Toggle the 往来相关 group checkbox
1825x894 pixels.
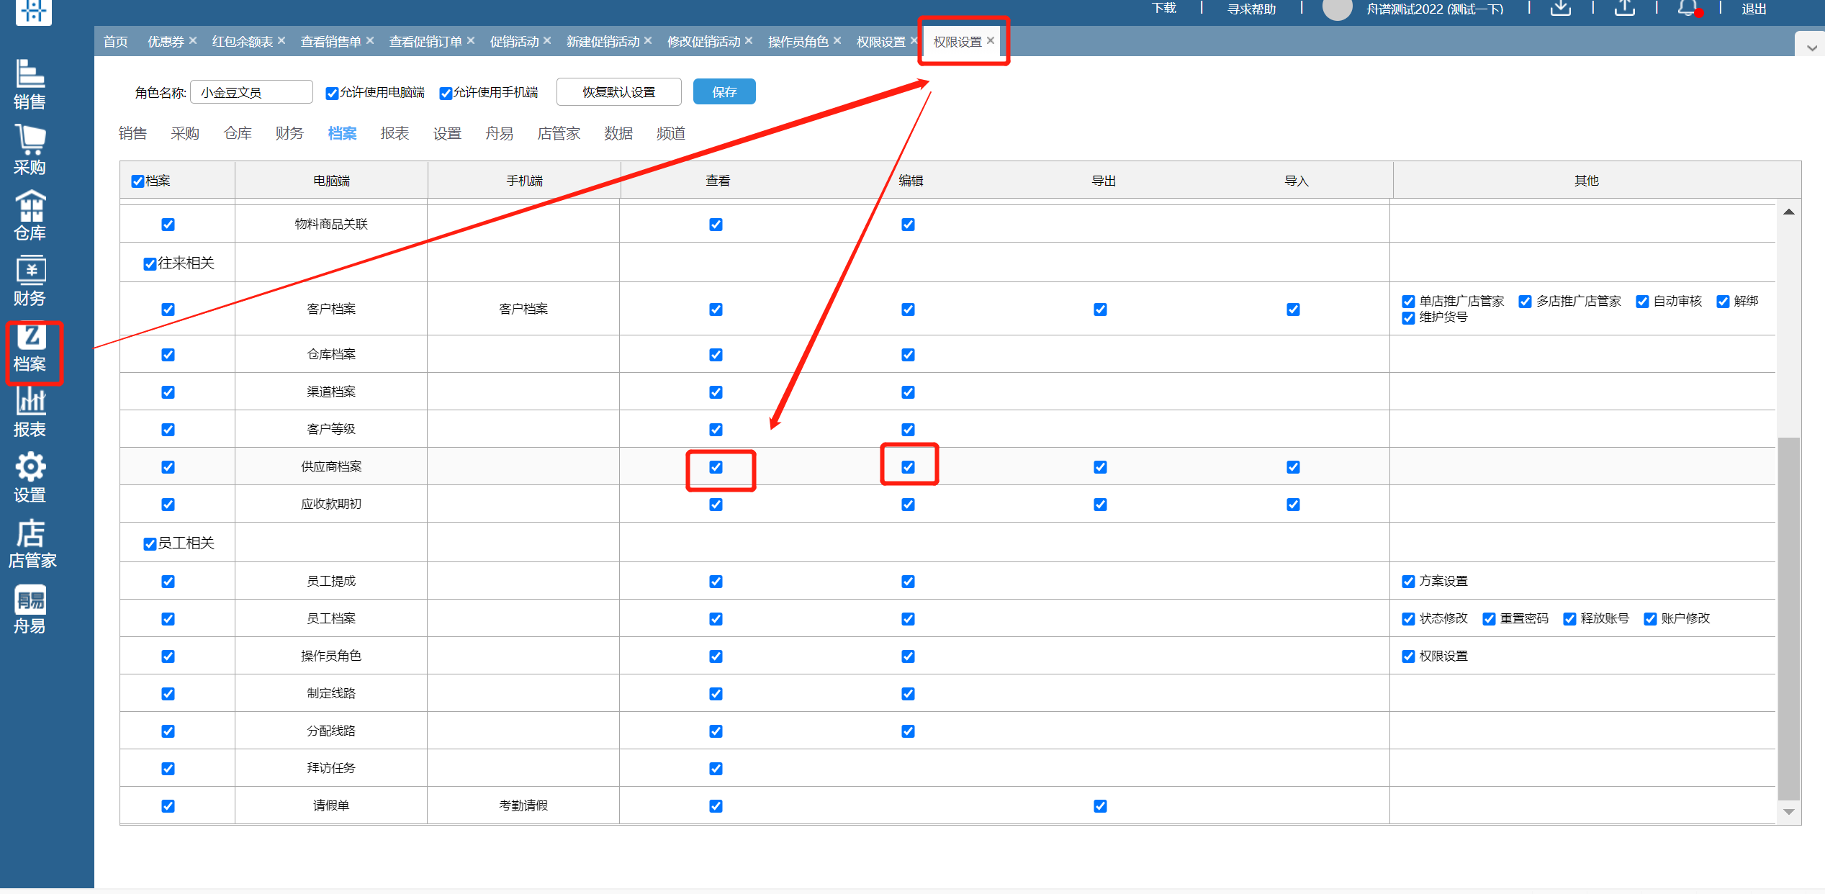pos(150,264)
